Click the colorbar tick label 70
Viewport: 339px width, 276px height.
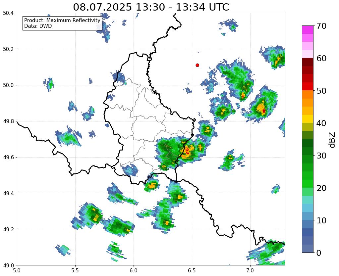[x=321, y=26]
